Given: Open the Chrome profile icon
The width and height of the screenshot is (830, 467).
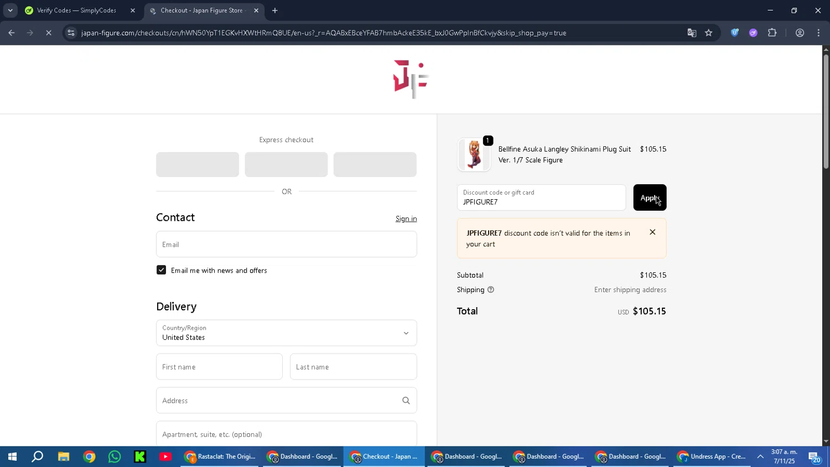Looking at the screenshot, I should pyautogui.click(x=800, y=33).
